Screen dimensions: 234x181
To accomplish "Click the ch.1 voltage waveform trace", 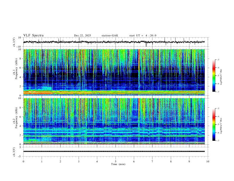I will 114,42.
